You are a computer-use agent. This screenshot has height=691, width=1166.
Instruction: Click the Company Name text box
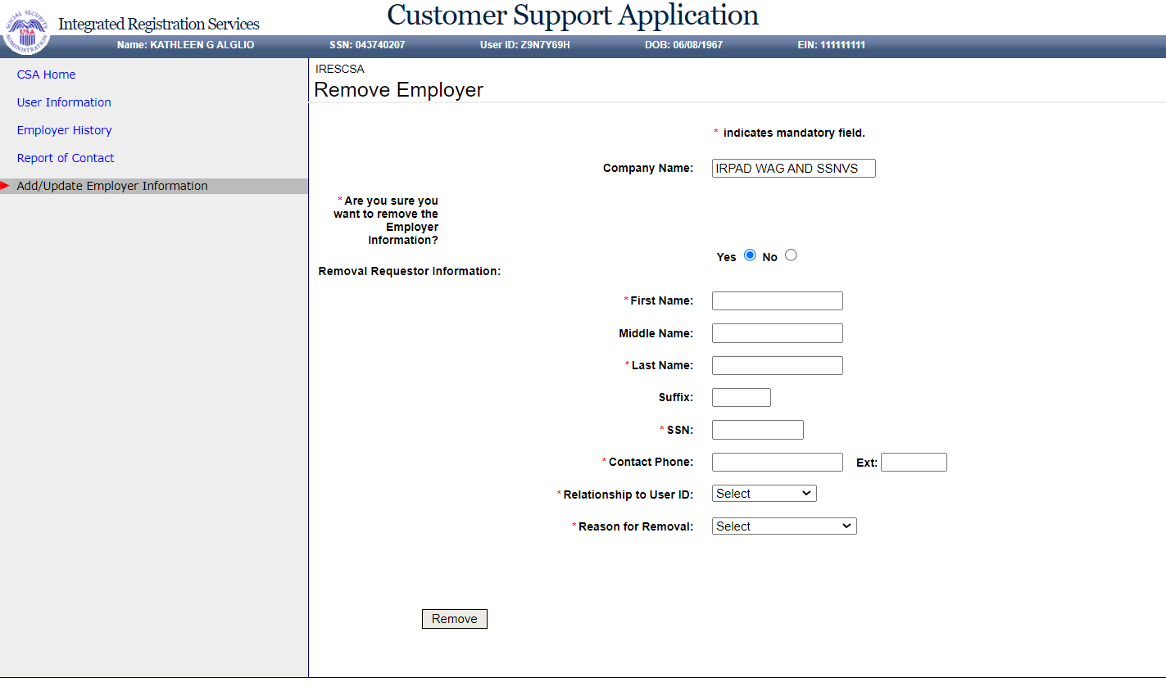pos(793,169)
